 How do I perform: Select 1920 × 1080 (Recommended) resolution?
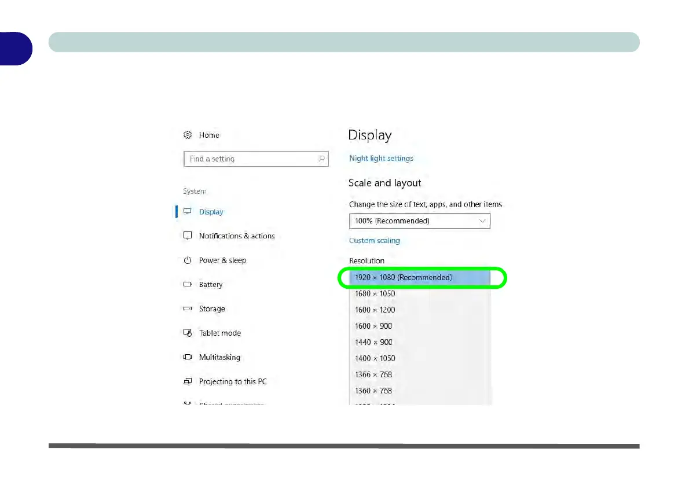[x=404, y=278]
